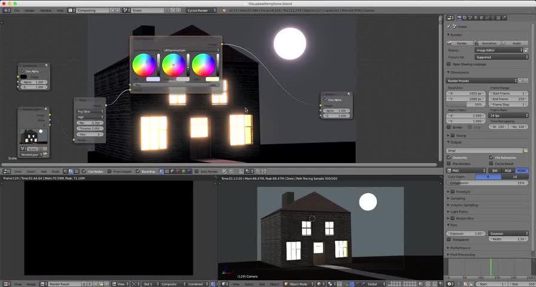Enable the Auto Render checkbox
This screenshot has height=287, width=536.
[196, 171]
